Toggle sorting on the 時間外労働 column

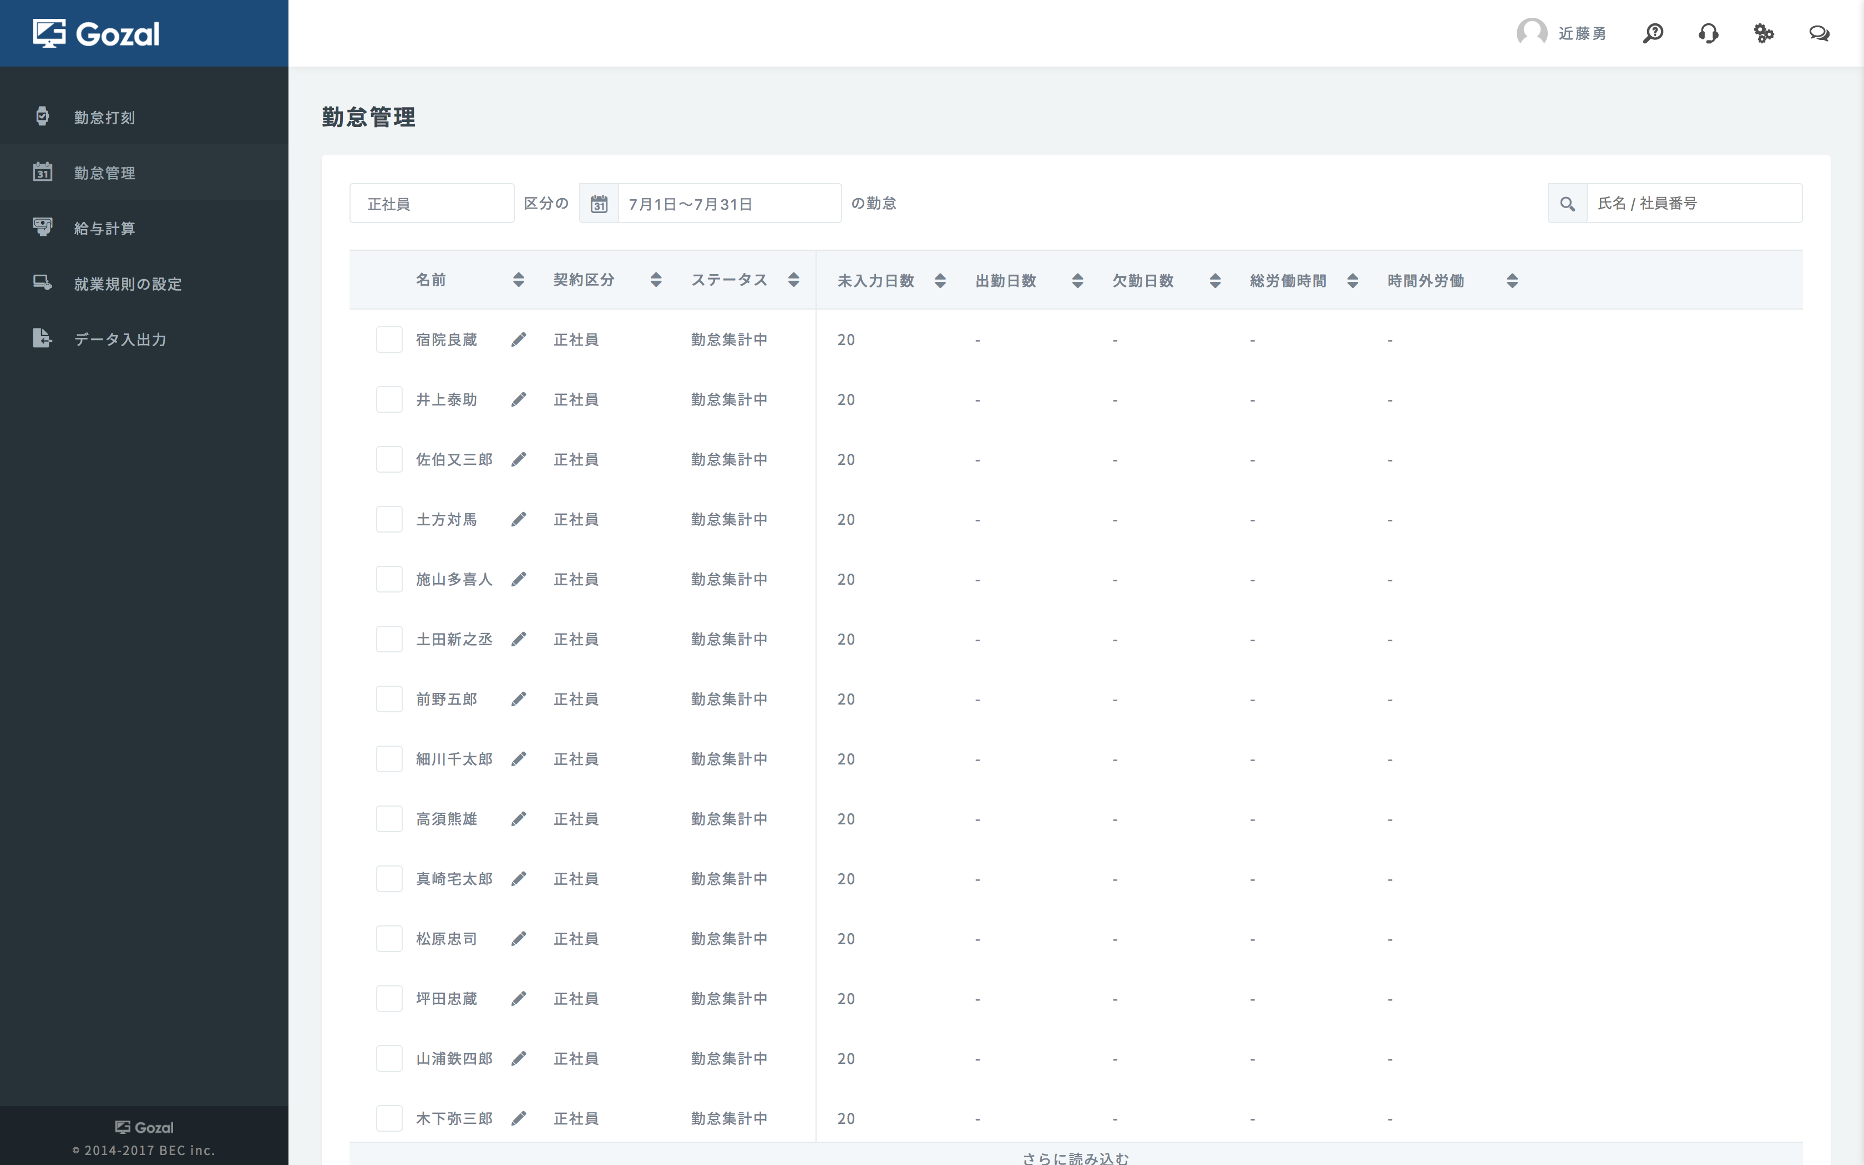pos(1512,280)
